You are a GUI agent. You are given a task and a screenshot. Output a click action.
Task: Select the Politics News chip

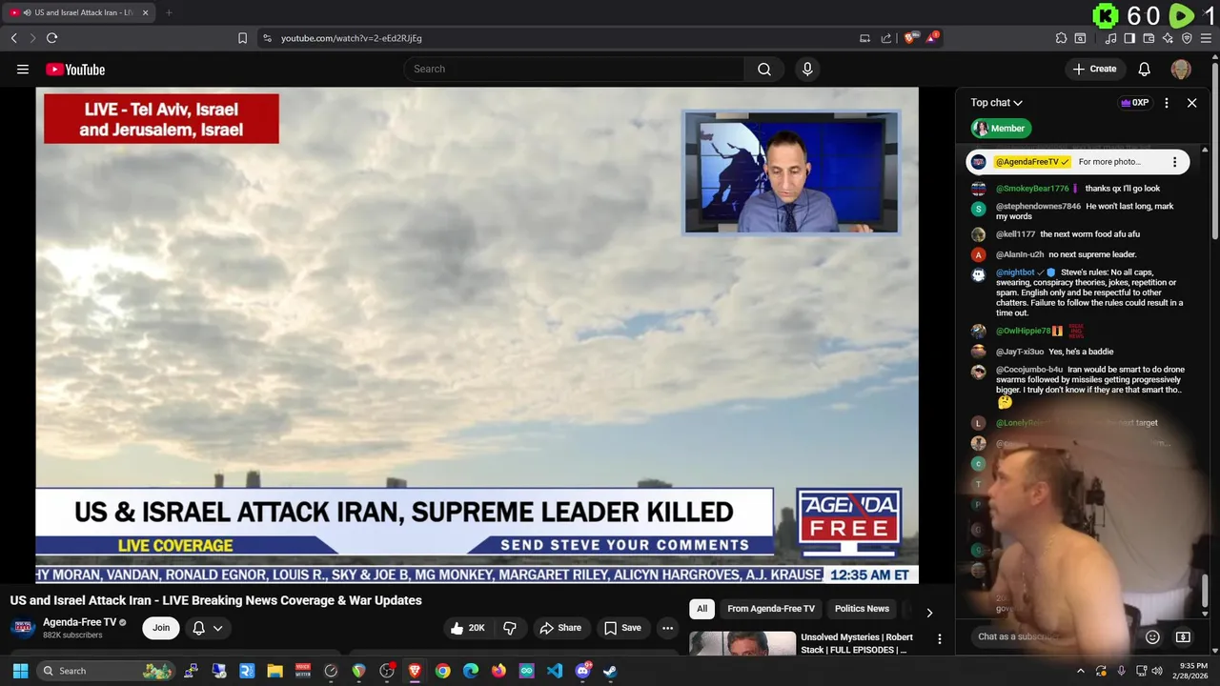click(x=862, y=609)
